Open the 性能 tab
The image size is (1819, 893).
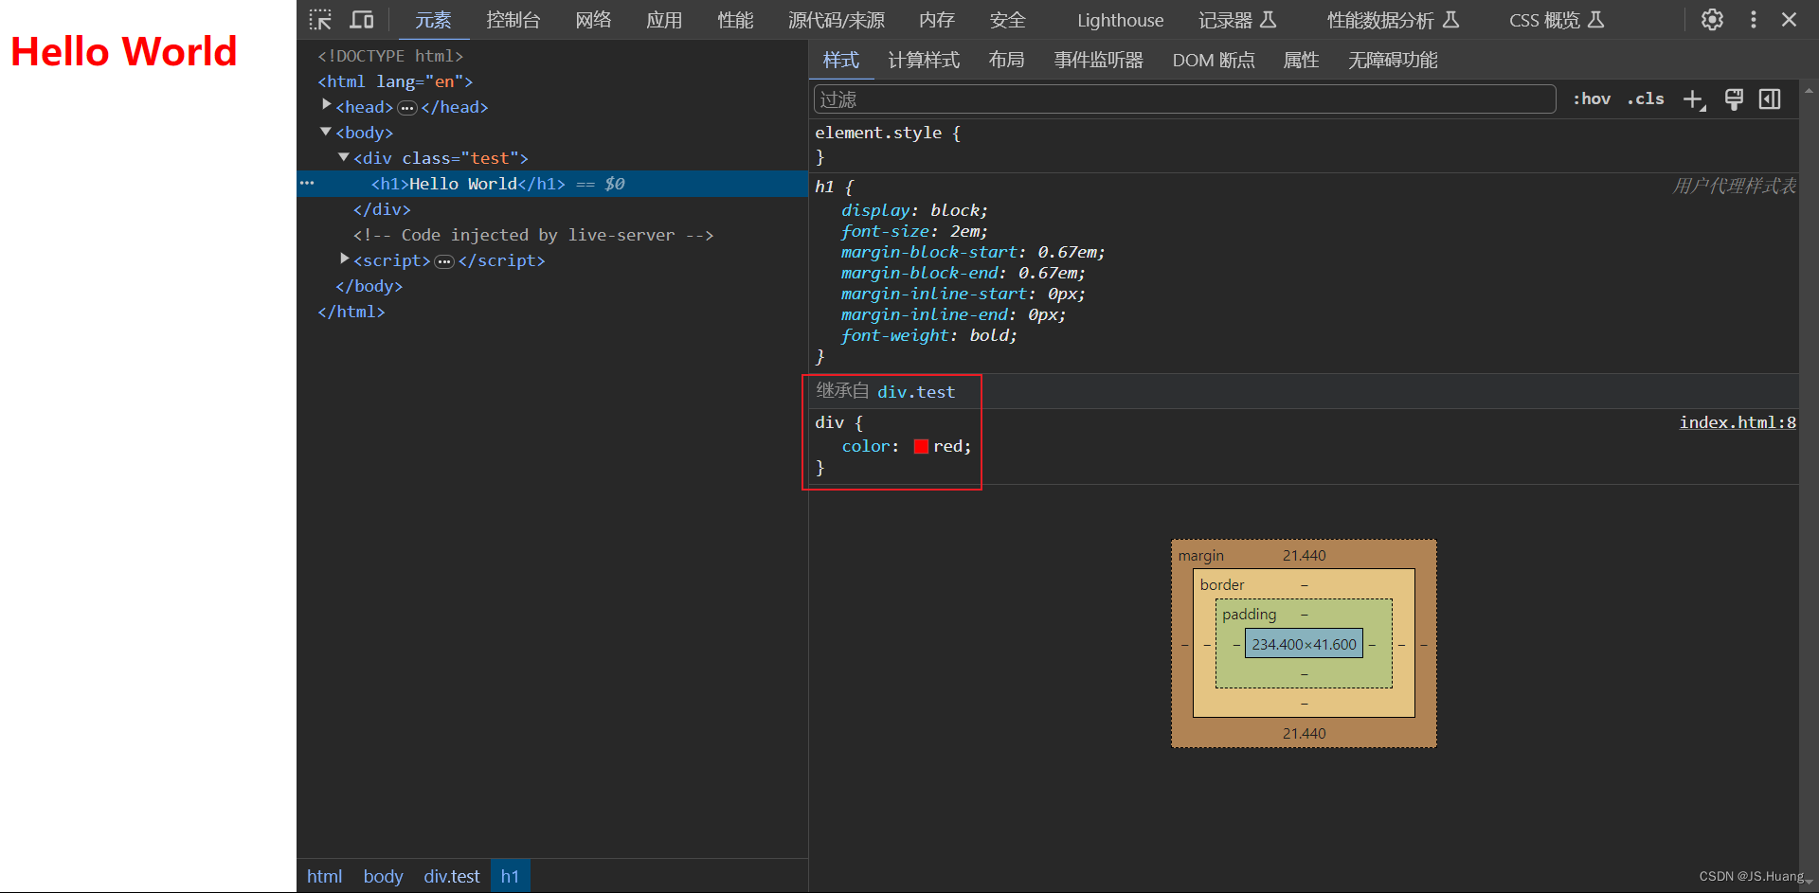pyautogui.click(x=735, y=20)
